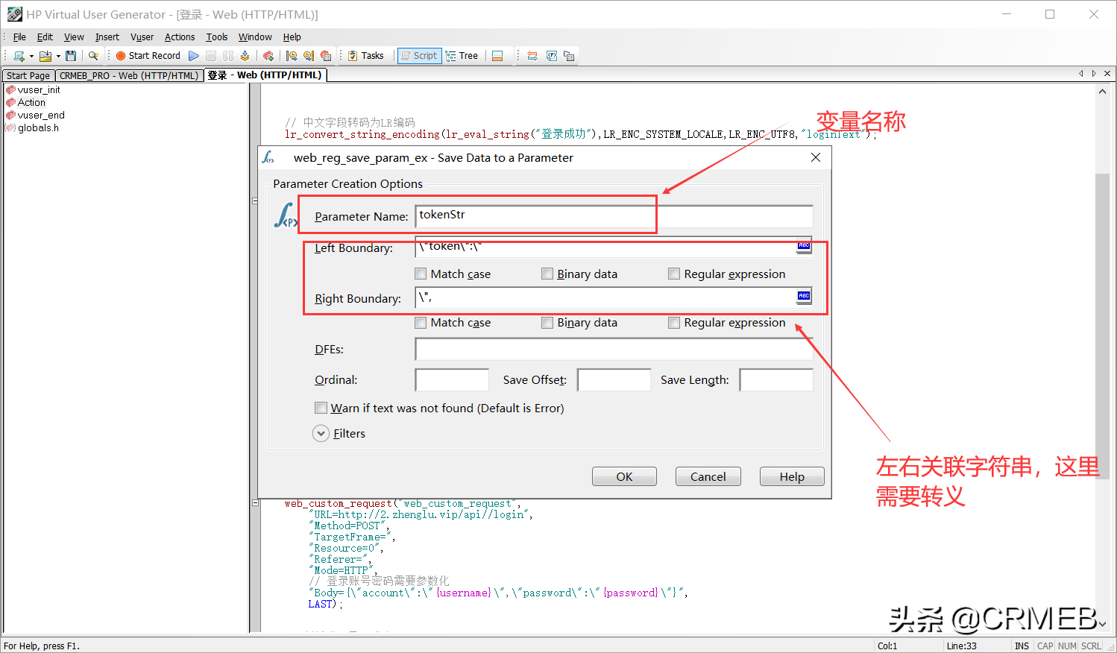The image size is (1117, 653).
Task: Switch to the Start Page tab
Action: 28,76
